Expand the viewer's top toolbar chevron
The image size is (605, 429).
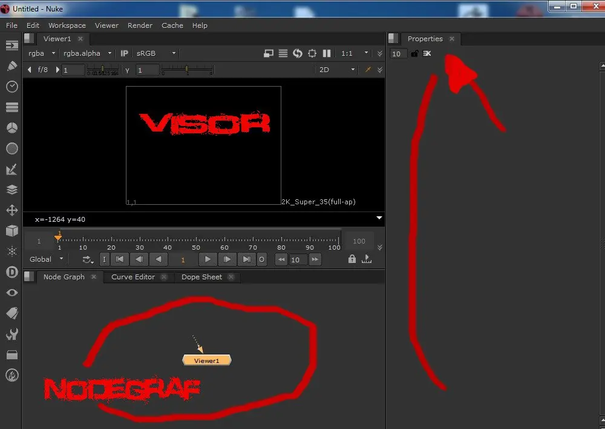(x=380, y=53)
